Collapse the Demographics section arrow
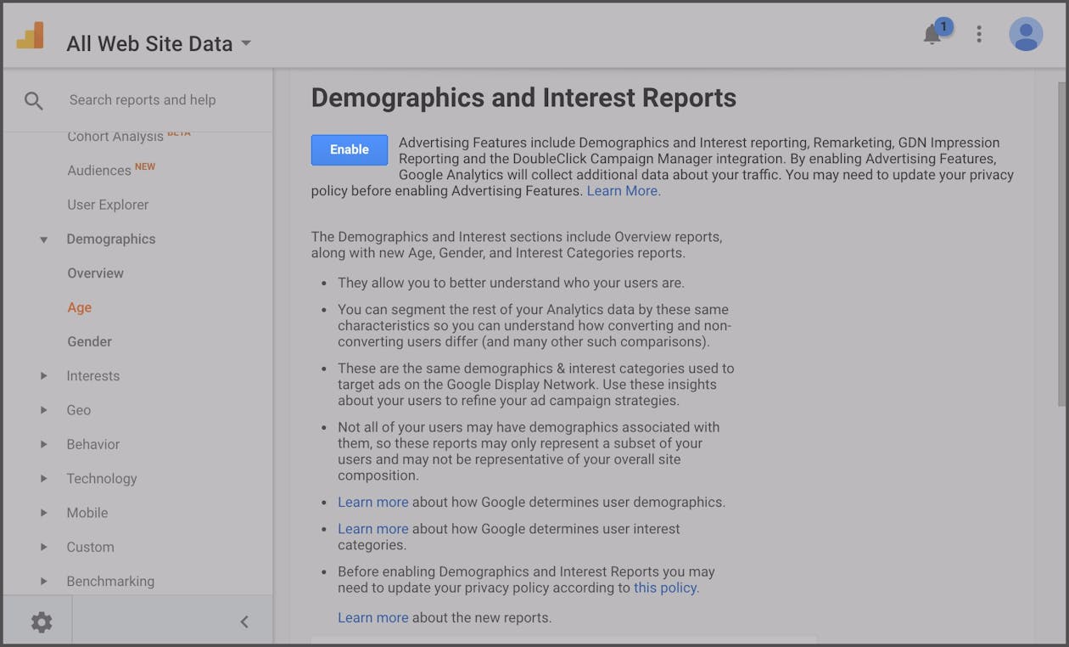 tap(43, 239)
